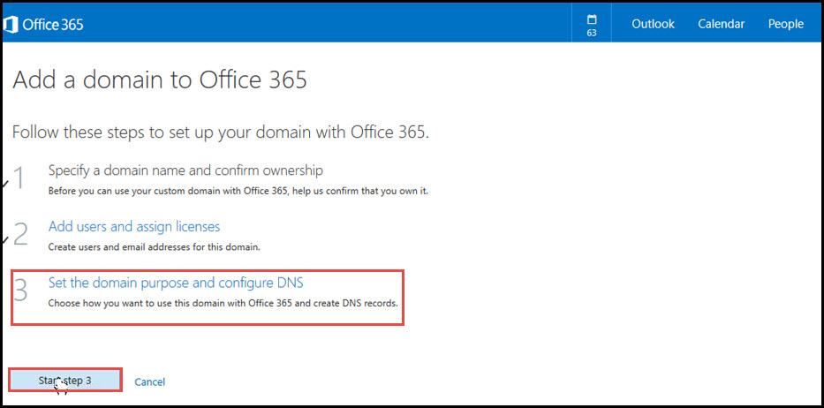Click the Choose how you want to use description
This screenshot has height=408, width=824.
pyautogui.click(x=223, y=304)
